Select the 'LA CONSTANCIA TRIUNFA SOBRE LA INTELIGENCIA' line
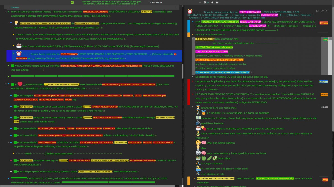The width and height of the screenshot is (334, 187). pos(222,72)
